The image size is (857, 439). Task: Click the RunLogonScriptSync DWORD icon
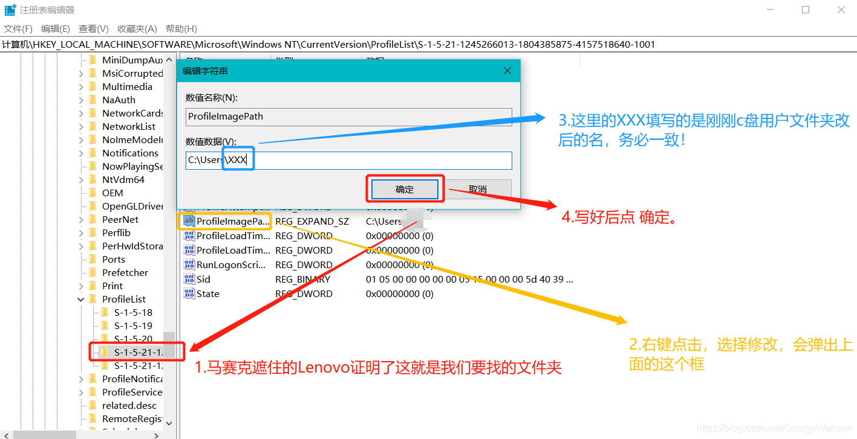click(x=189, y=264)
